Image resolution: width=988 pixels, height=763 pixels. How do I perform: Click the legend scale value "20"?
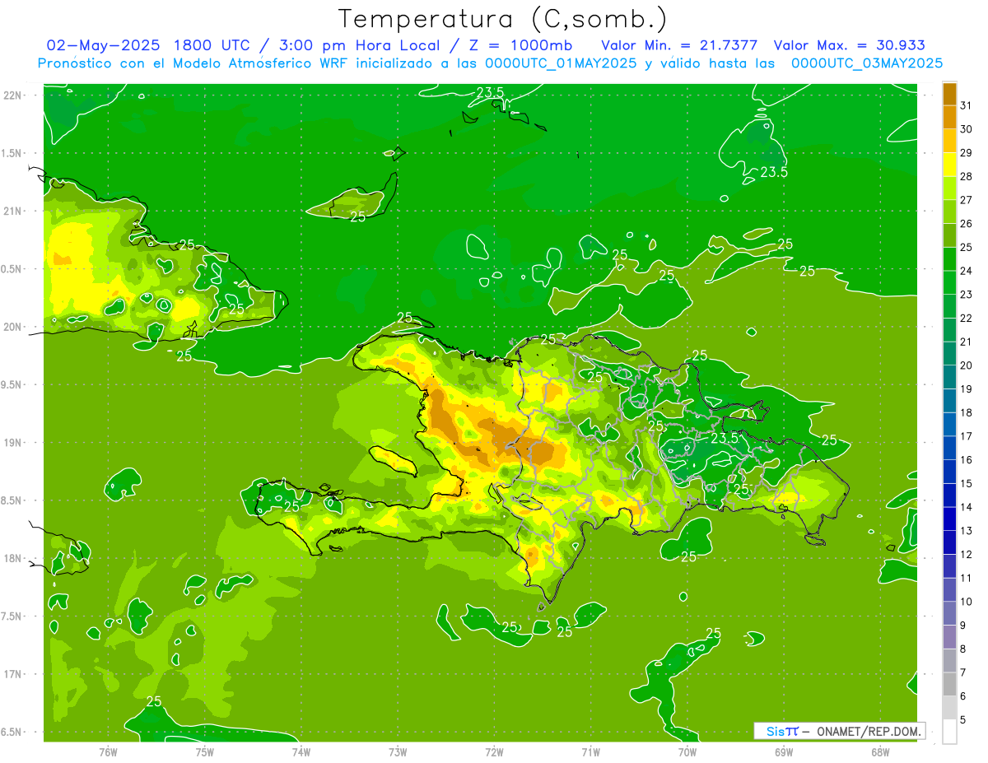967,365
